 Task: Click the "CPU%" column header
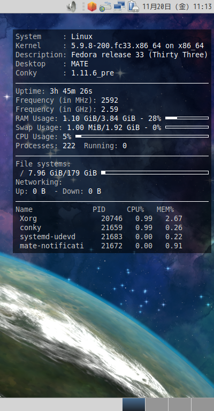coord(135,209)
